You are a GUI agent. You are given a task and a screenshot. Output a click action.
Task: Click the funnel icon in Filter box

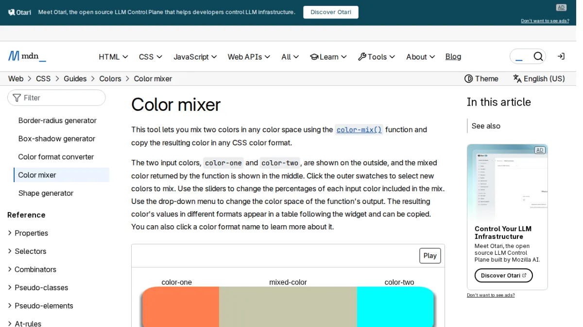pyautogui.click(x=17, y=98)
